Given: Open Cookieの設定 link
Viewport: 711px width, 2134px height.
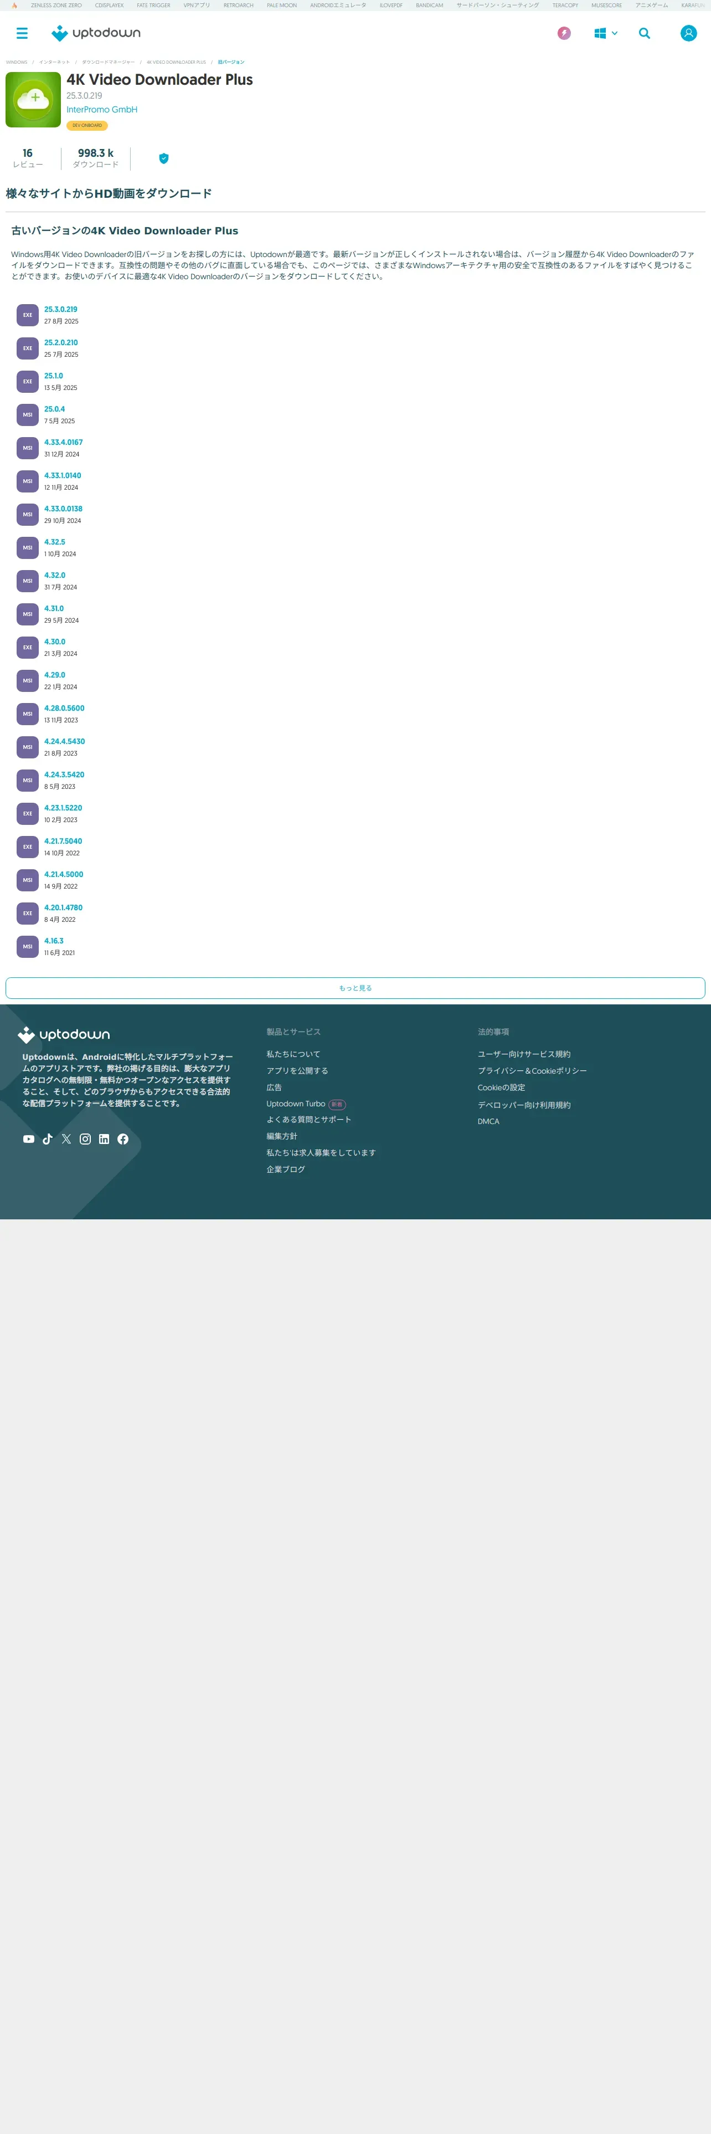Looking at the screenshot, I should 501,1087.
